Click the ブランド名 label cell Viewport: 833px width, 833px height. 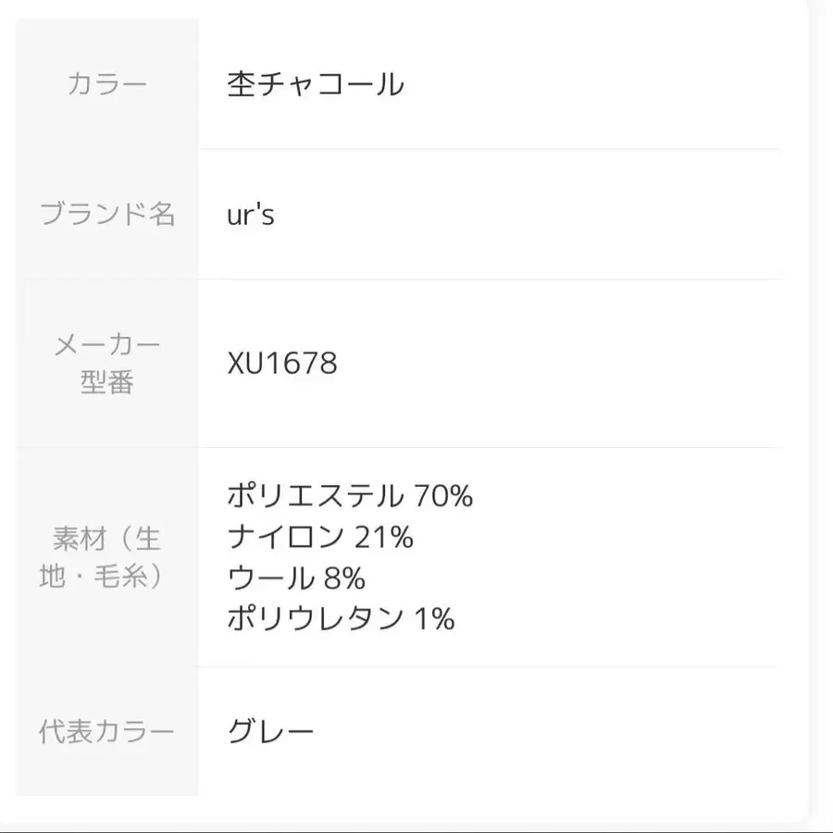pos(107,215)
